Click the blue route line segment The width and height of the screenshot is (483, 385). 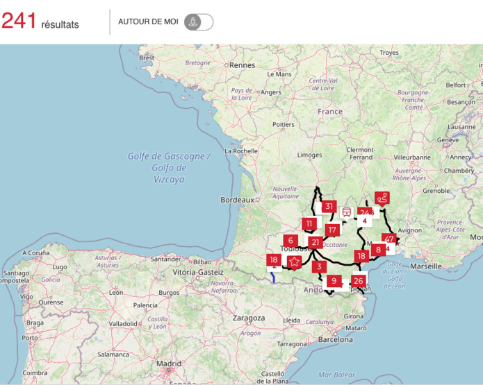click(x=273, y=277)
